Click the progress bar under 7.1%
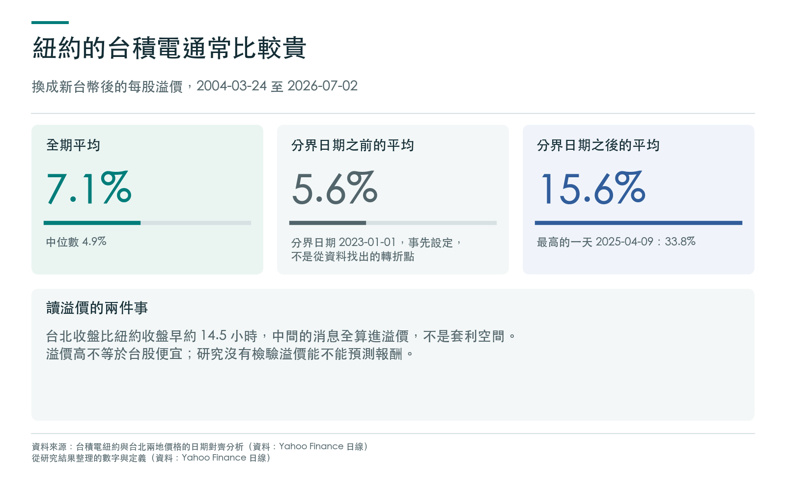Viewport: 786px width, 491px height. click(147, 223)
